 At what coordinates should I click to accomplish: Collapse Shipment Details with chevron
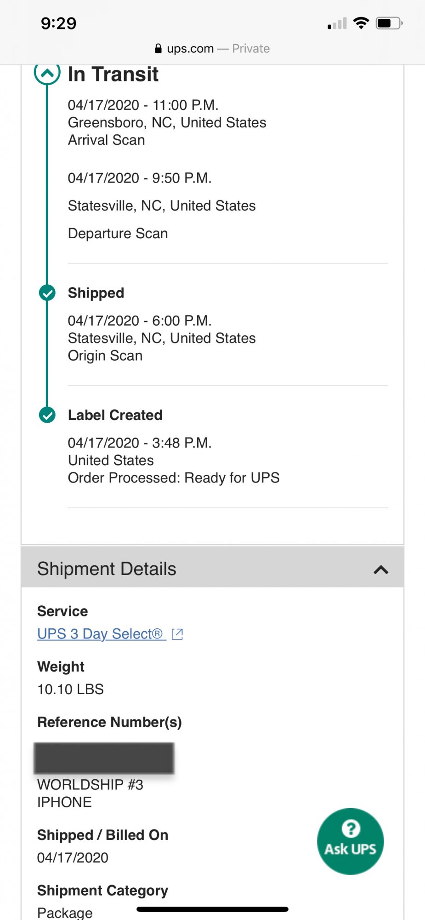[x=381, y=569]
